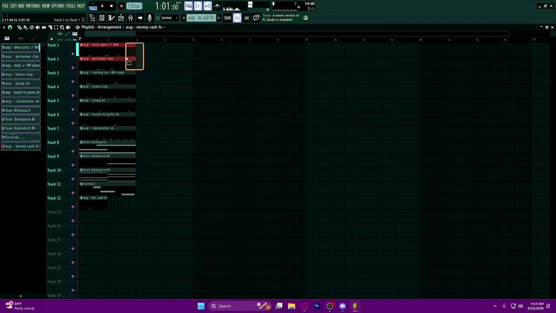Toggle typing keyboard to piano
This screenshot has width=556, height=313.
[189, 6]
